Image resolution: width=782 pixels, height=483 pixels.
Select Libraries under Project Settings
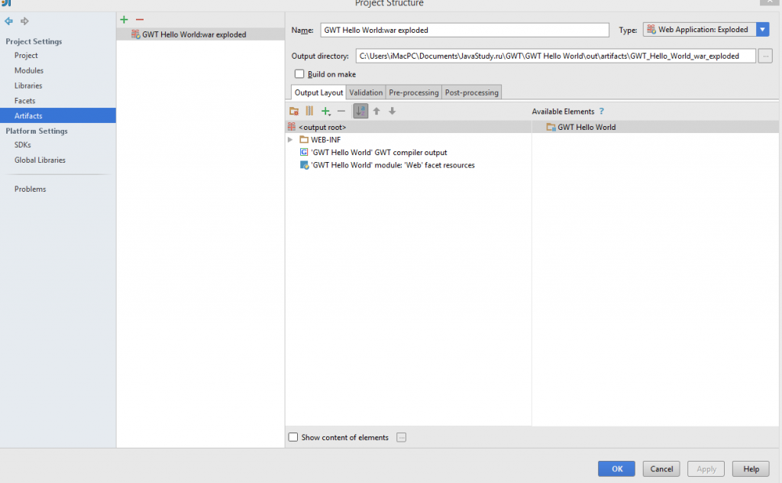[27, 85]
